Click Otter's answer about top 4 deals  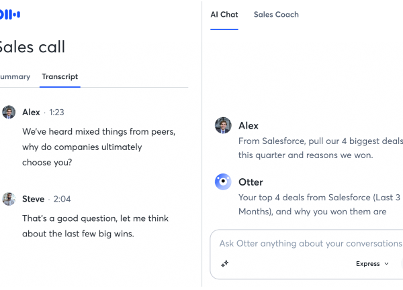point(320,205)
